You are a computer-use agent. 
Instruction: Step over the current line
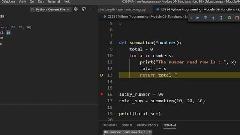click(205, 18)
